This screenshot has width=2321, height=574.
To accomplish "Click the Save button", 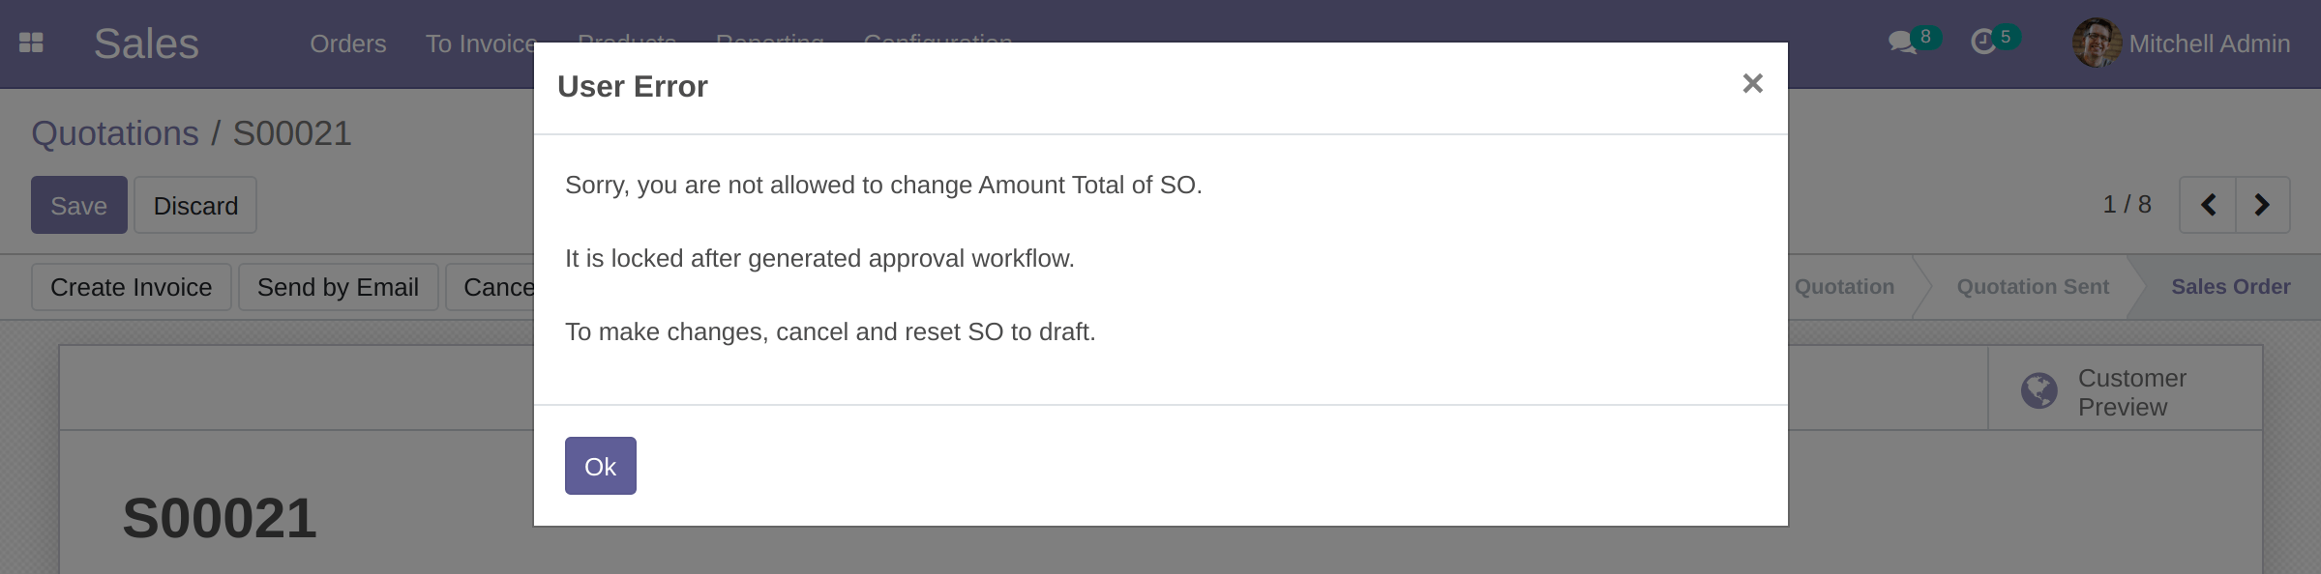I will pyautogui.click(x=78, y=205).
